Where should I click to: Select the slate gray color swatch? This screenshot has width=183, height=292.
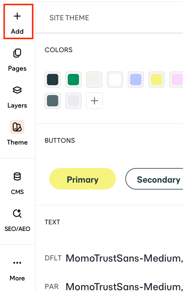click(x=53, y=101)
